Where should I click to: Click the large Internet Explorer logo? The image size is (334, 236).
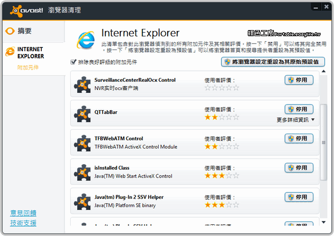pyautogui.click(x=86, y=40)
